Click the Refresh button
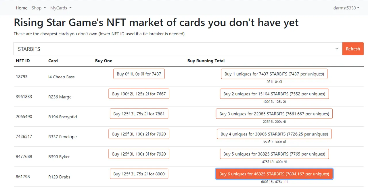 click(x=353, y=49)
